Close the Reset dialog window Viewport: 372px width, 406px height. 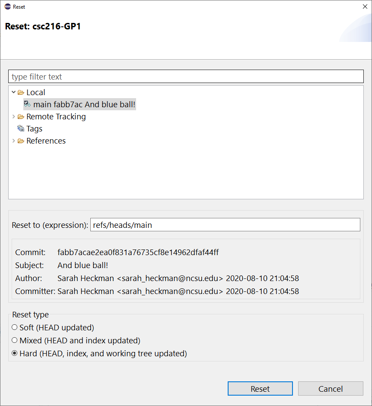coord(365,6)
